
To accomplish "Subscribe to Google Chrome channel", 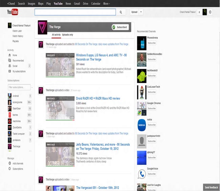I will coord(152,108).
